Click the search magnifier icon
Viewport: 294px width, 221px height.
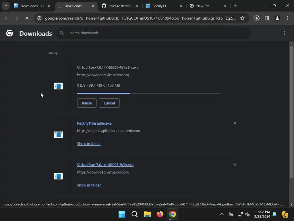[61, 33]
